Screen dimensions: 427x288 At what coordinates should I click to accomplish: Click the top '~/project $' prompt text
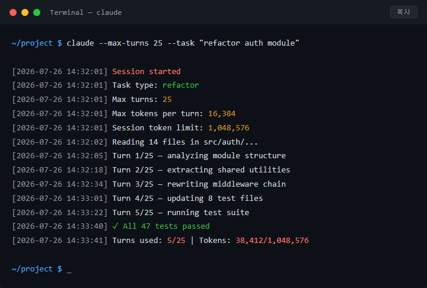tap(37, 43)
